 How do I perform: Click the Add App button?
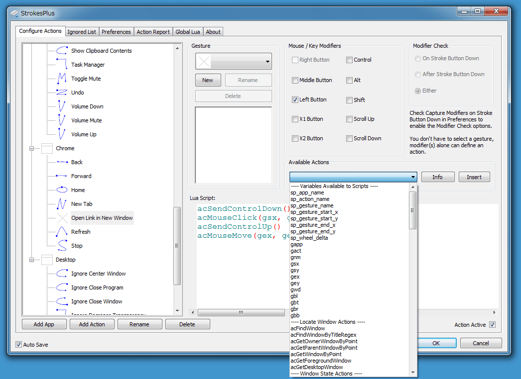point(44,324)
